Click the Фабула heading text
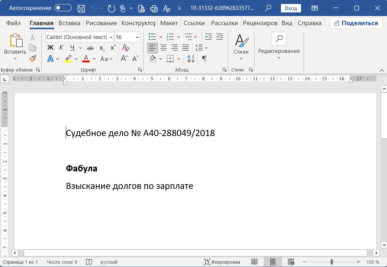The width and height of the screenshot is (387, 267). (81, 168)
